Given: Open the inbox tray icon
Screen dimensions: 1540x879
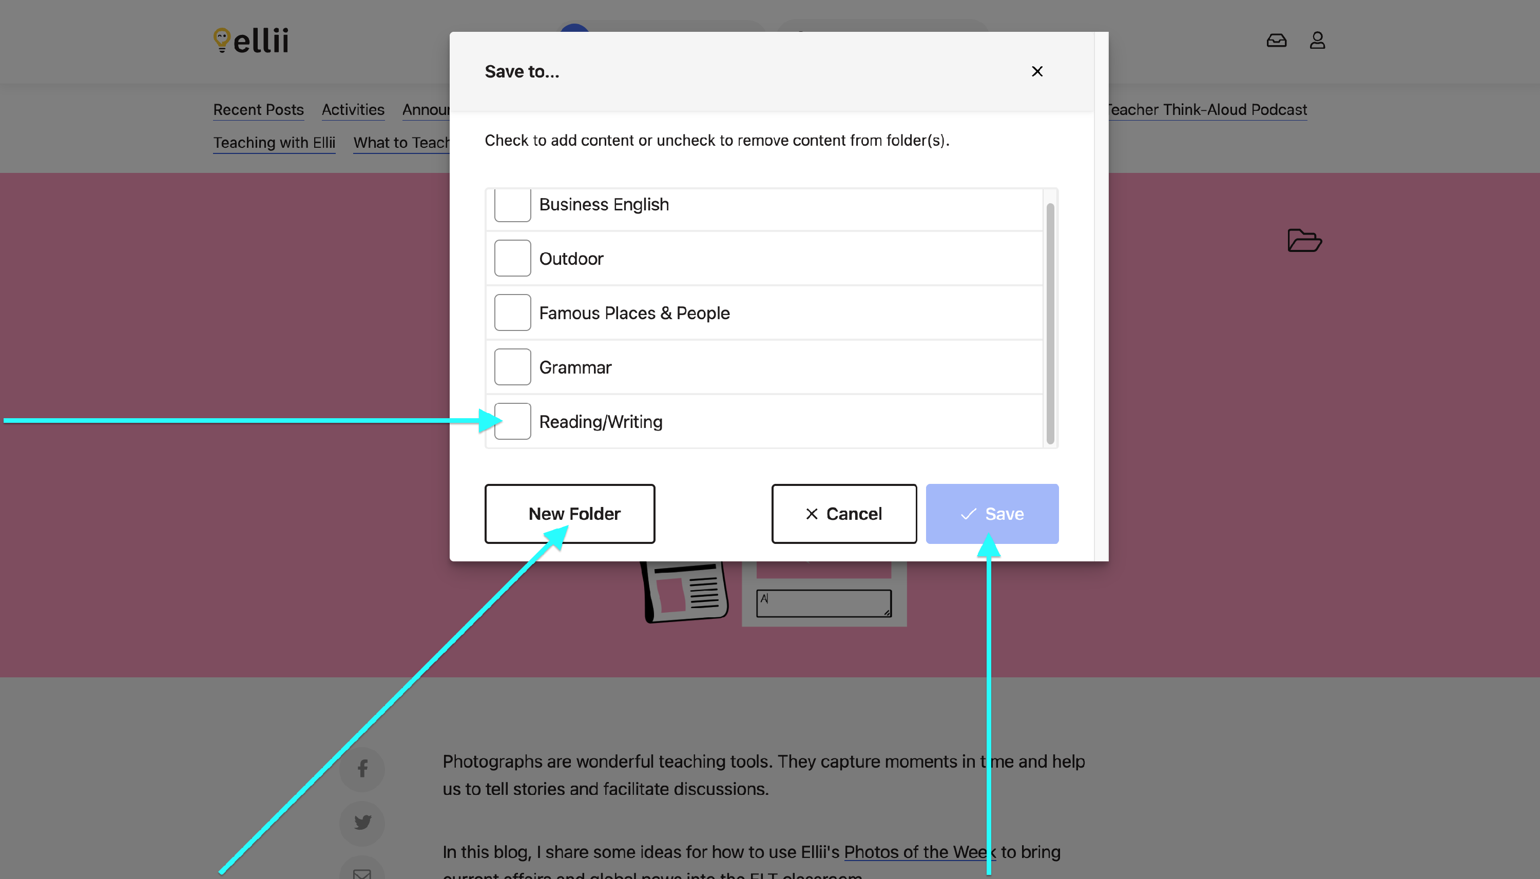Looking at the screenshot, I should pyautogui.click(x=1276, y=41).
